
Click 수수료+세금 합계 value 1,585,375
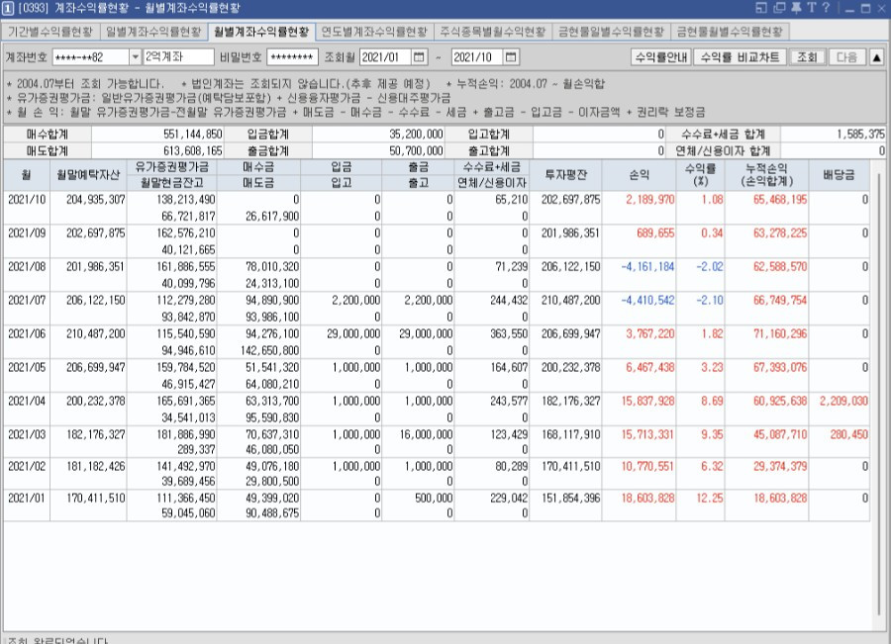[860, 134]
